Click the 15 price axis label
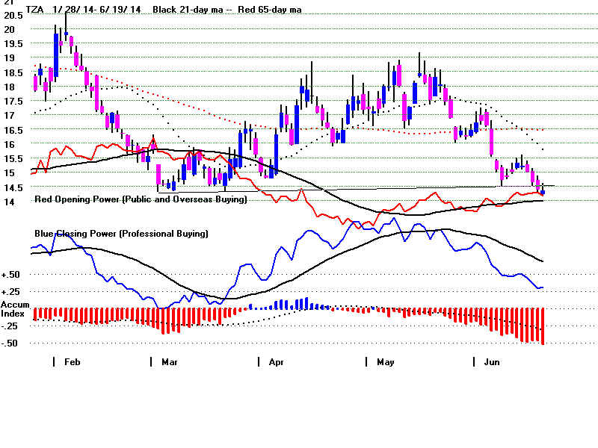Screen dimensions: 598x448 point(9,173)
